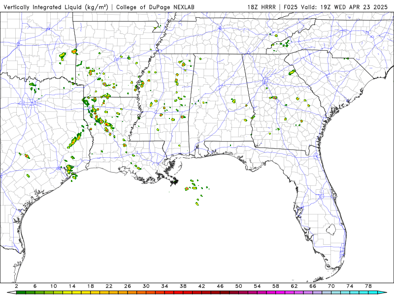Click the '18Z HRRR' model run label
This screenshot has width=394, height=295.
click(x=262, y=7)
